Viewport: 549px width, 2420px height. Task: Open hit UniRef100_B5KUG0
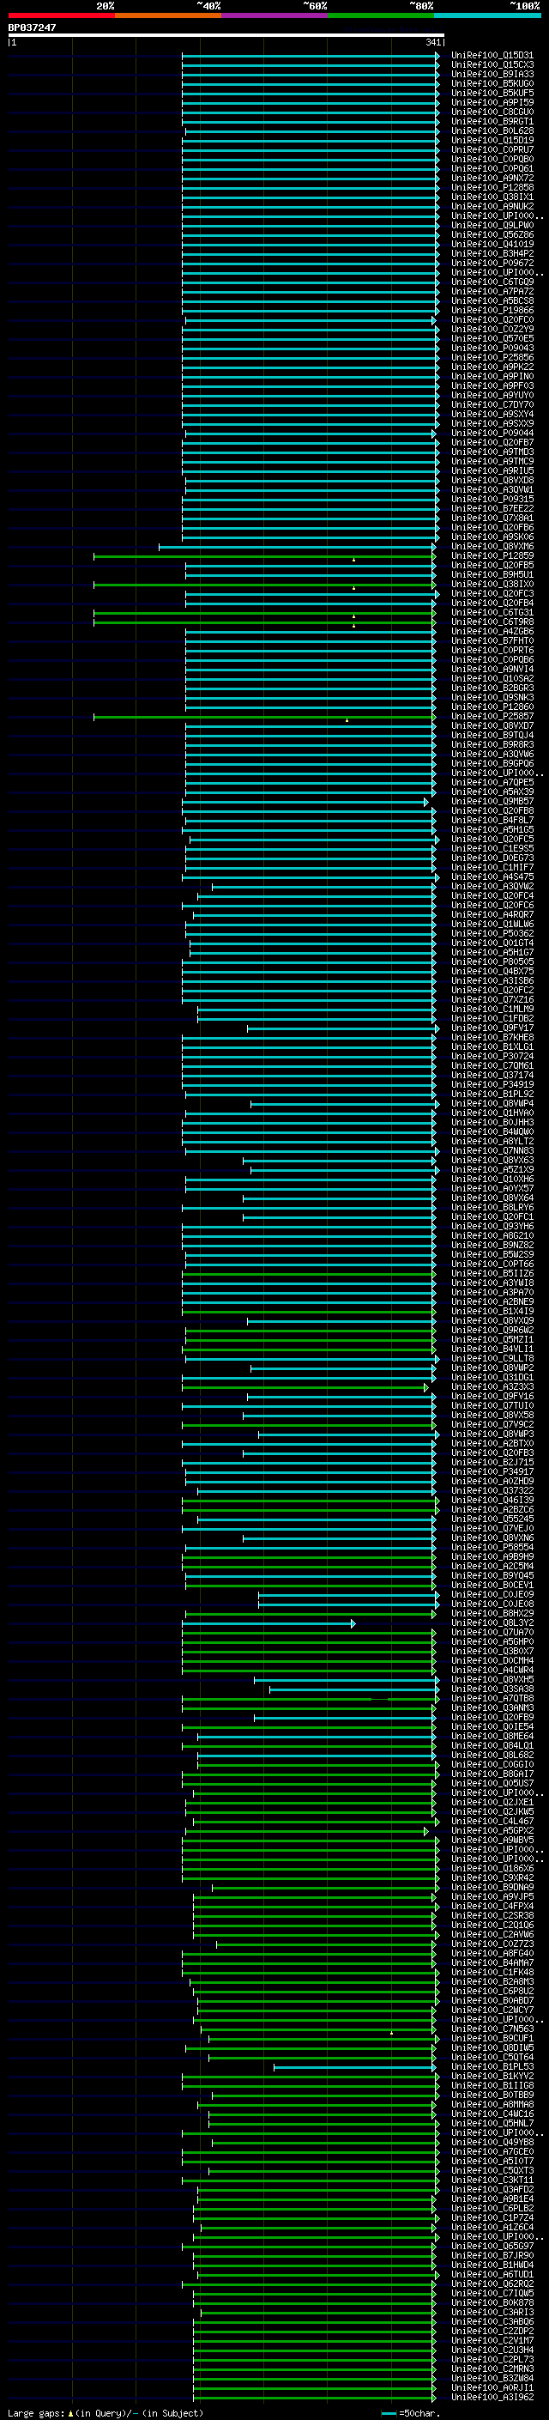[x=492, y=83]
